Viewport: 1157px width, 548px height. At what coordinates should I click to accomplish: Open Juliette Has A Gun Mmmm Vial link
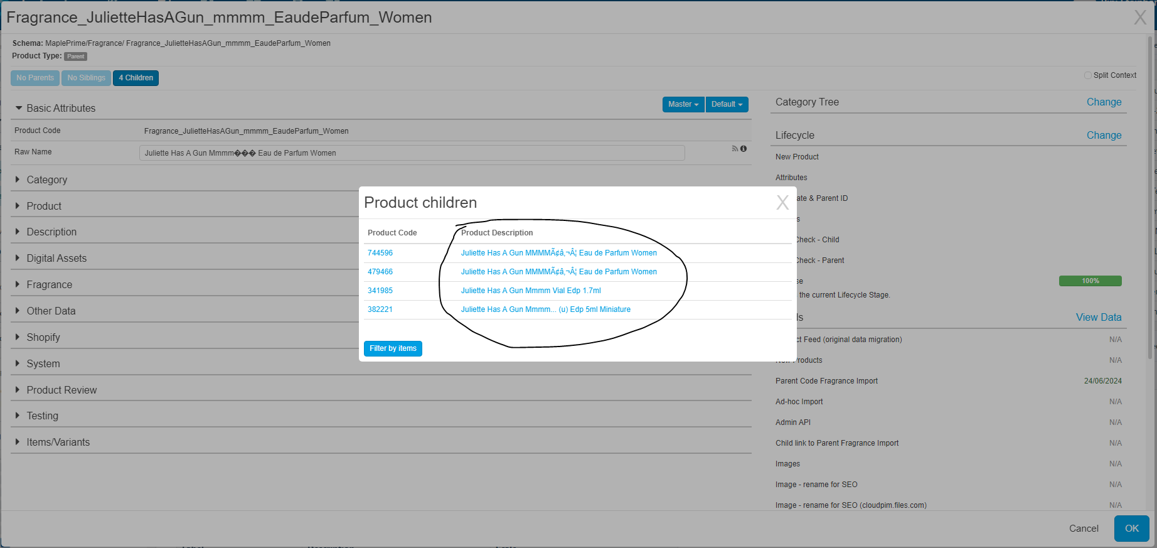(x=531, y=291)
